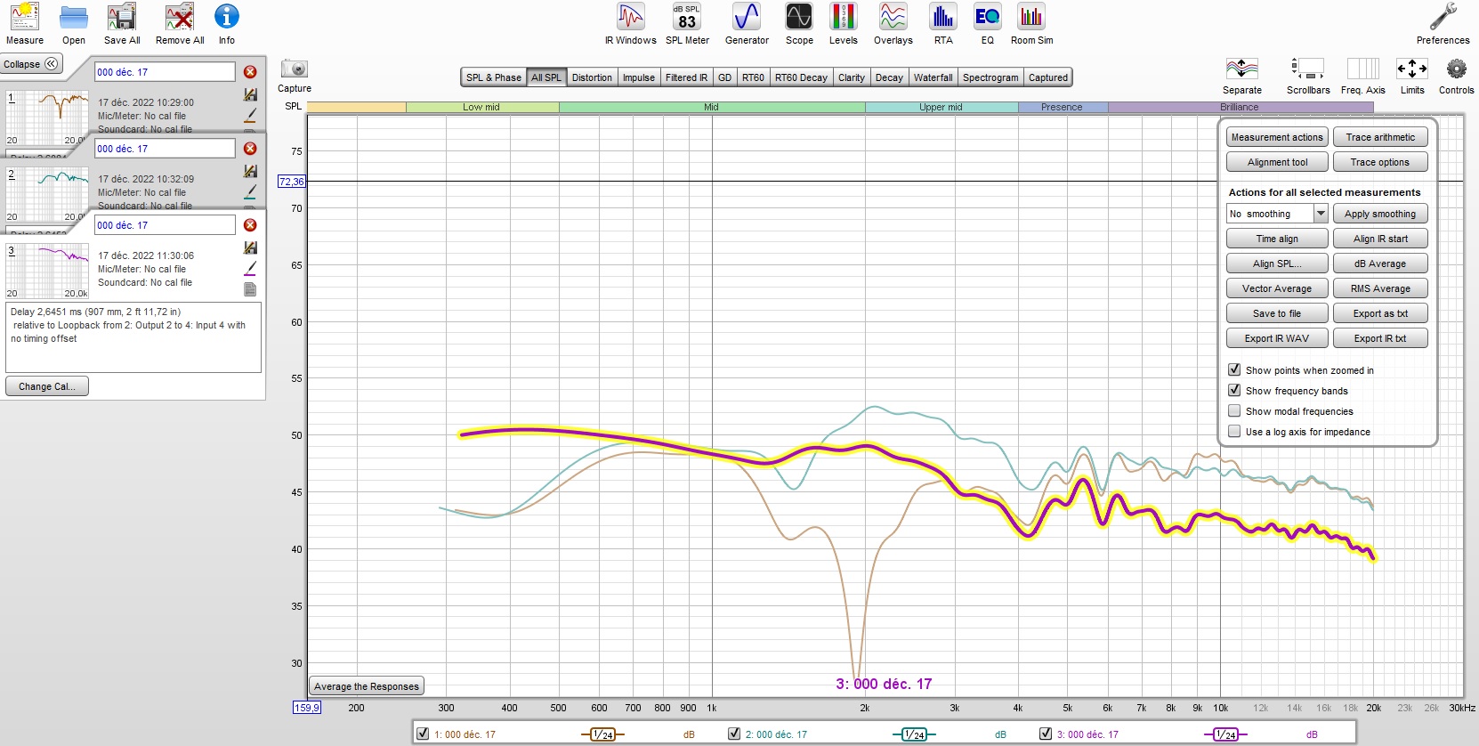Click the Vector Average button
Image resolution: width=1479 pixels, height=746 pixels.
(1276, 288)
